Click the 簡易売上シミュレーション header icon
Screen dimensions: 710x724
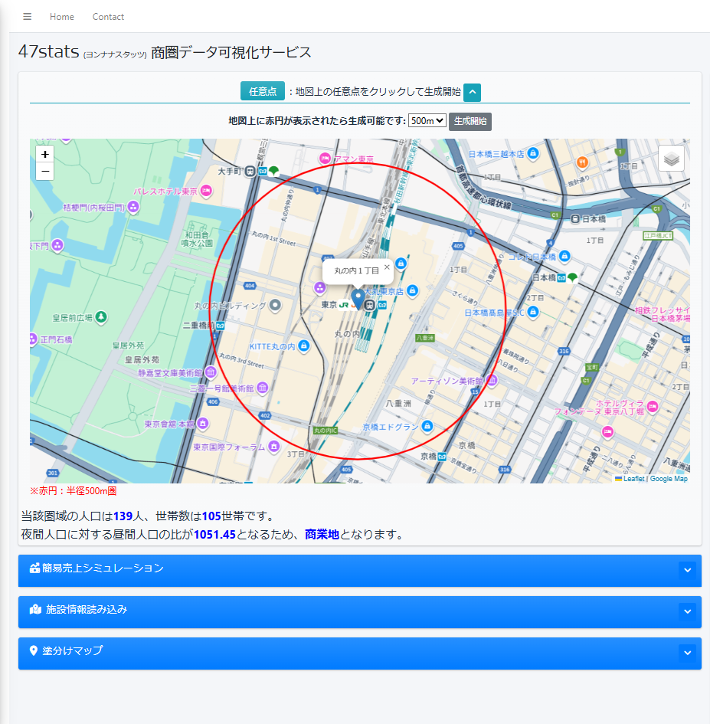[x=34, y=568]
